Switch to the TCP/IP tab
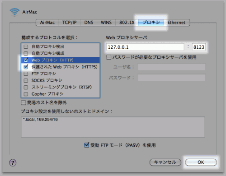This screenshot has height=176, width=226. click(x=69, y=23)
